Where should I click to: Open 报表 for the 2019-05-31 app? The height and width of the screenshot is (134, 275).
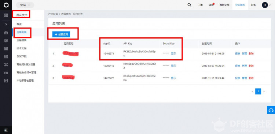238,53
